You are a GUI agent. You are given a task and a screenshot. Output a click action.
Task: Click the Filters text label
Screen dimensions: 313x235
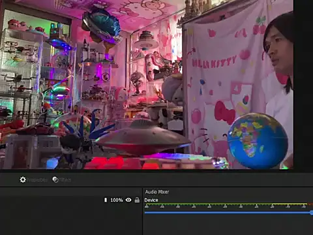click(x=65, y=180)
